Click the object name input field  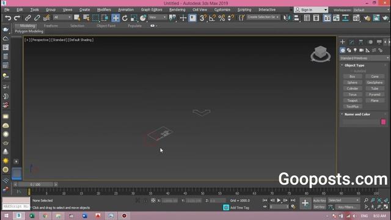click(x=360, y=122)
